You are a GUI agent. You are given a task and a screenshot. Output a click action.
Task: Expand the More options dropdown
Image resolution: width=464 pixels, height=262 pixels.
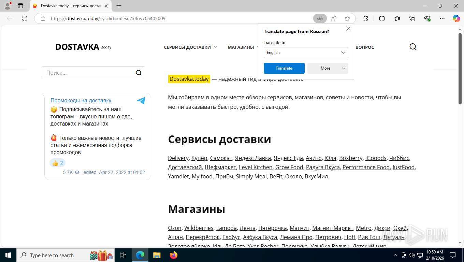(x=328, y=68)
